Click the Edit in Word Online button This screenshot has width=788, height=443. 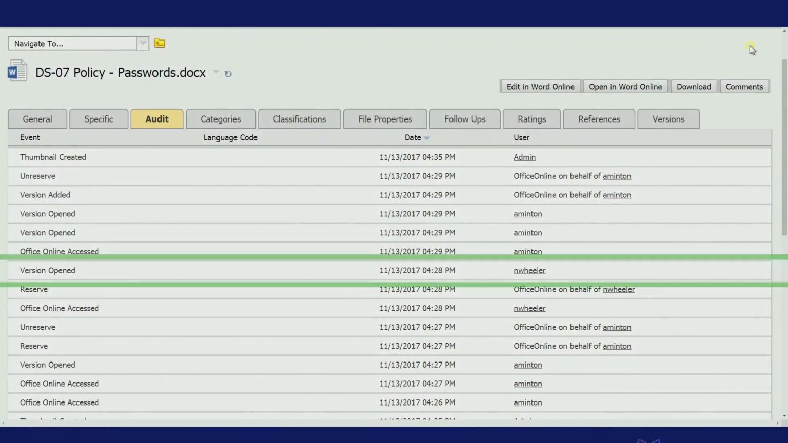[540, 86]
